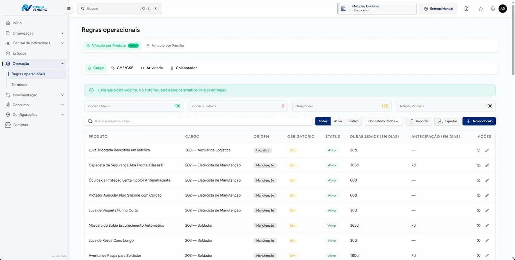Viewport: 515px width, 260px height.
Task: Open the AD user avatar menu
Action: 503,9
